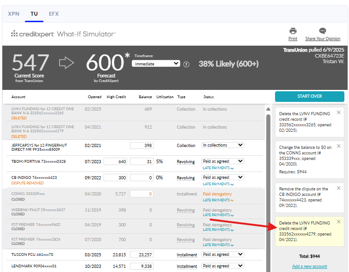The width and height of the screenshot is (349, 272).
Task: Click the TBOM/FORTIVA high credit field 640
Action: click(x=115, y=162)
